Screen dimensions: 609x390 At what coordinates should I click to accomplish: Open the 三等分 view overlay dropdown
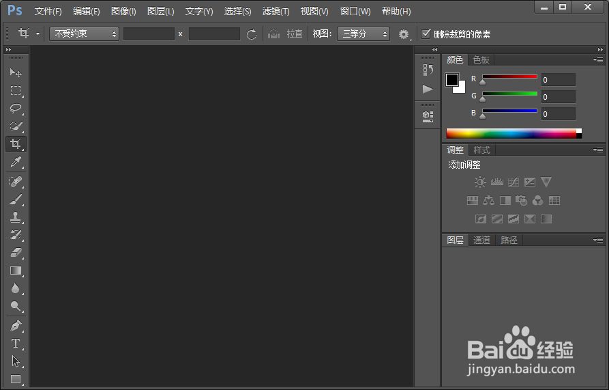(x=363, y=34)
